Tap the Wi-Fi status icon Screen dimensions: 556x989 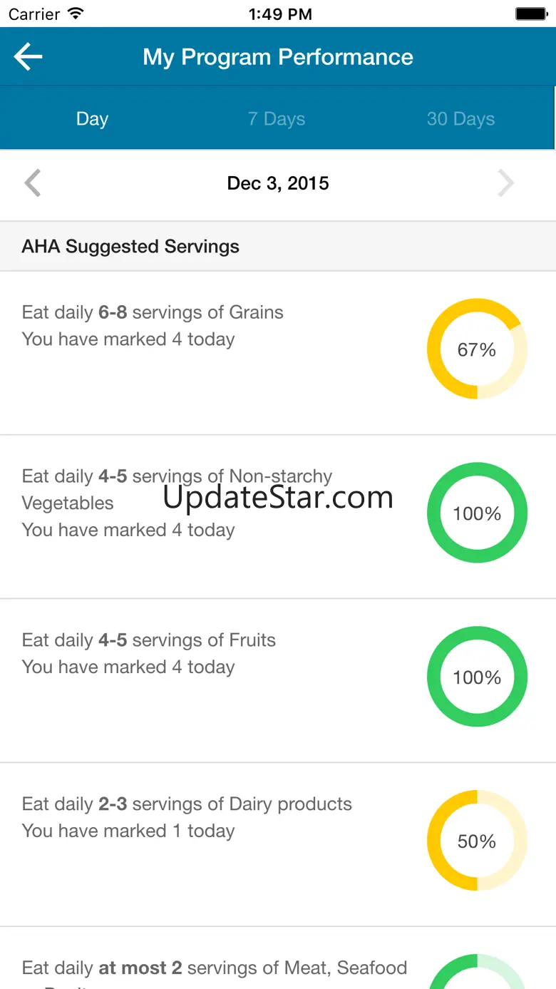pos(76,14)
